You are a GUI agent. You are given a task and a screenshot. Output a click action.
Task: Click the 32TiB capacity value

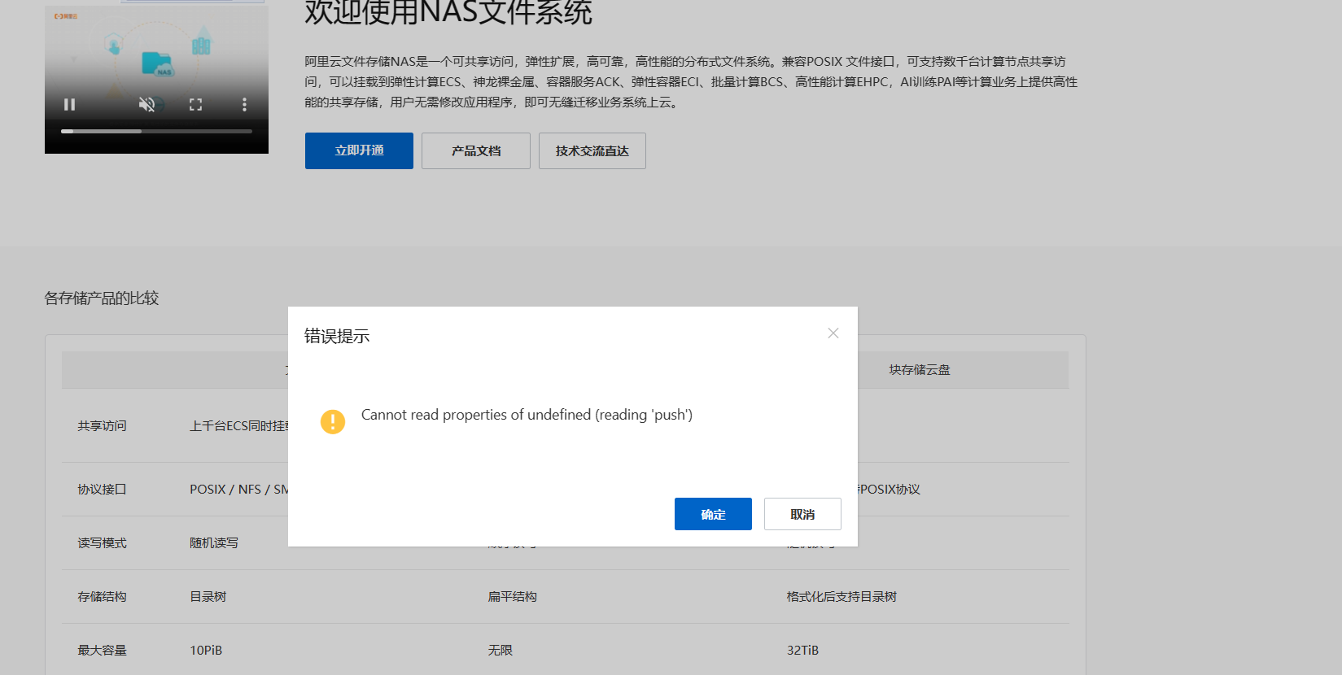point(802,651)
